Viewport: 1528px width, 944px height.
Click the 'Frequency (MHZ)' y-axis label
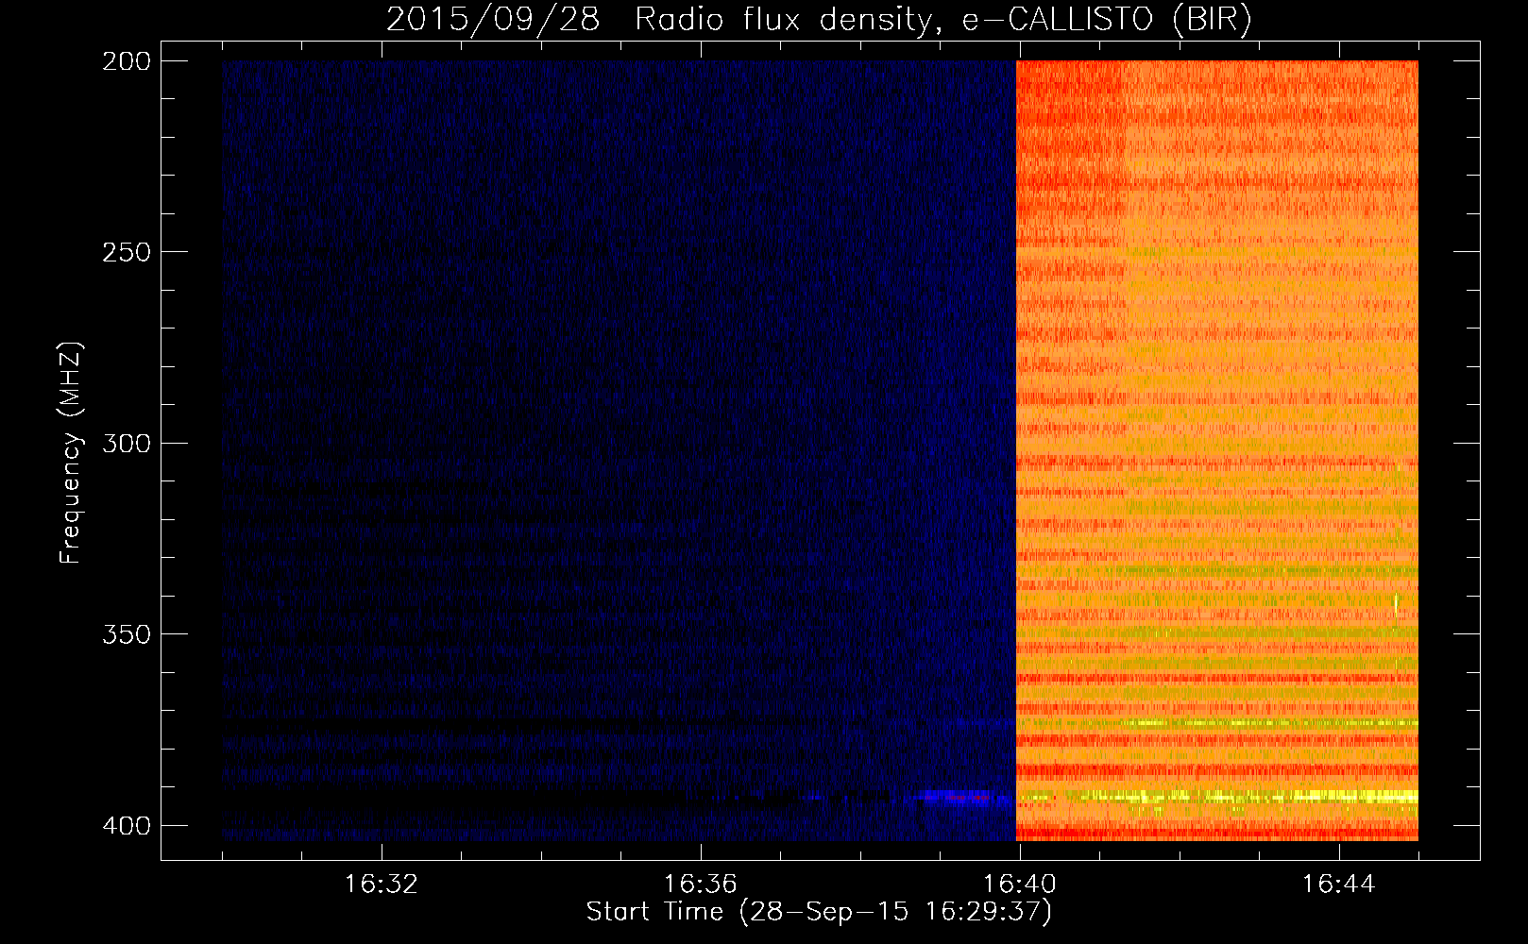(x=72, y=454)
